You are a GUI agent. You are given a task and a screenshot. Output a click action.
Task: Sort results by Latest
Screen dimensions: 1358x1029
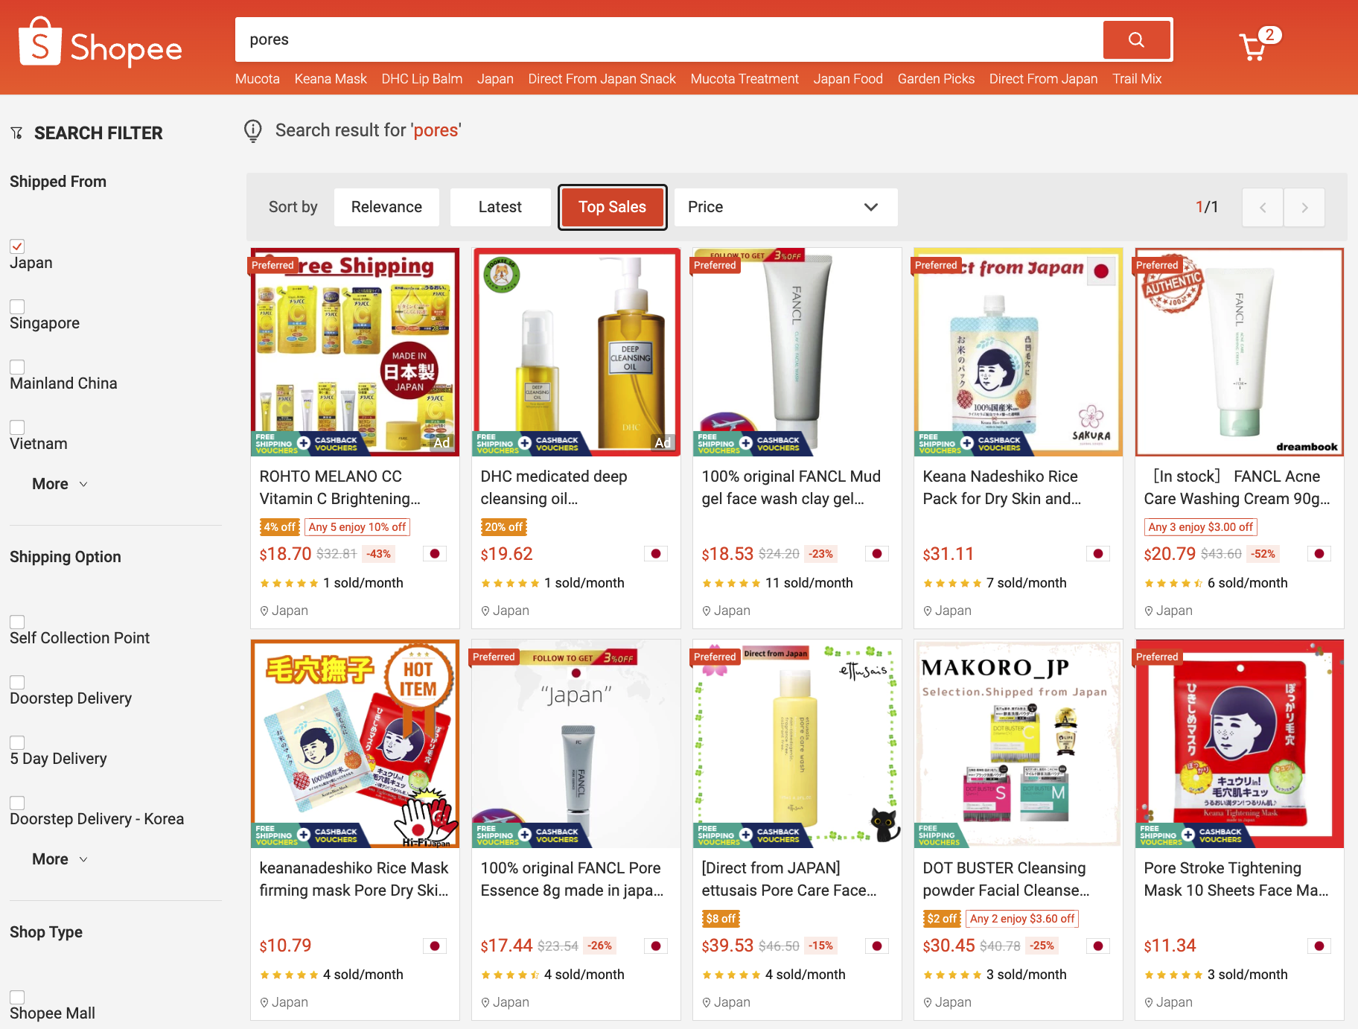pos(500,207)
